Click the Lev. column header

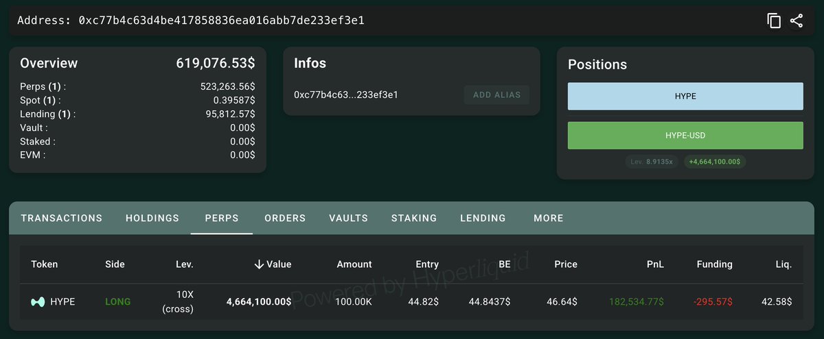tap(185, 264)
